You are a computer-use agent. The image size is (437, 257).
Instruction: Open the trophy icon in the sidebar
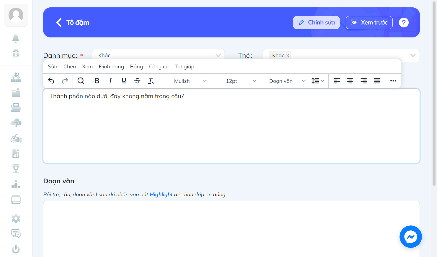point(16,169)
